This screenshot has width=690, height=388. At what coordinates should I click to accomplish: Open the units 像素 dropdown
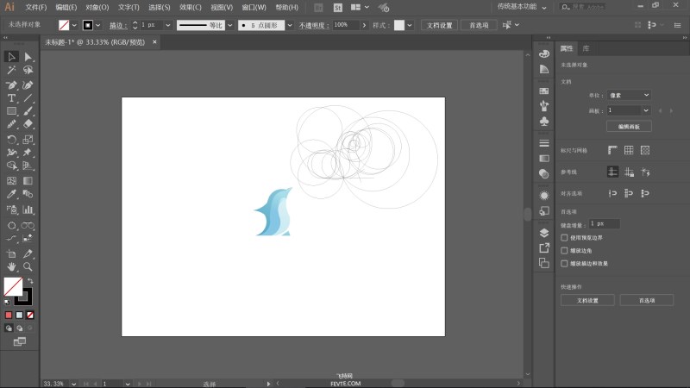[x=629, y=95]
